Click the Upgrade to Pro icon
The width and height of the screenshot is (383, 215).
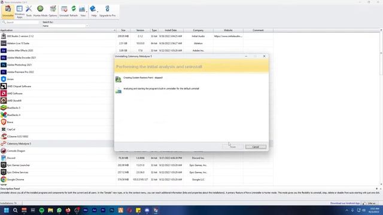tap(107, 11)
